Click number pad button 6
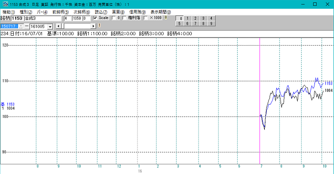The image size is (334, 174). click(187, 24)
